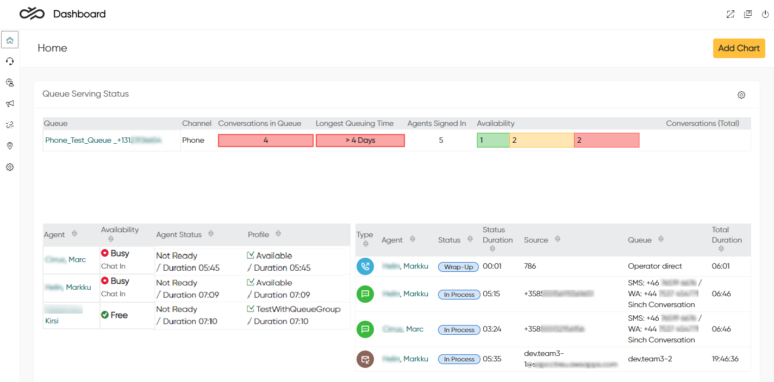The image size is (774, 382).
Task: Click chat icon in the 03:24 row
Action: tap(365, 329)
